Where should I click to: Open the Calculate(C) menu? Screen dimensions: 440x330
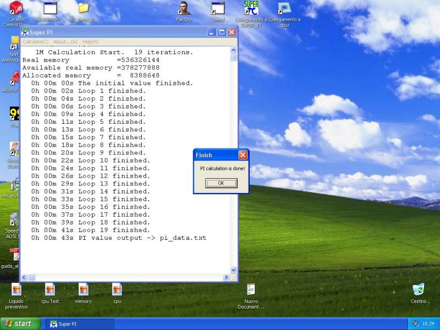[x=35, y=42]
